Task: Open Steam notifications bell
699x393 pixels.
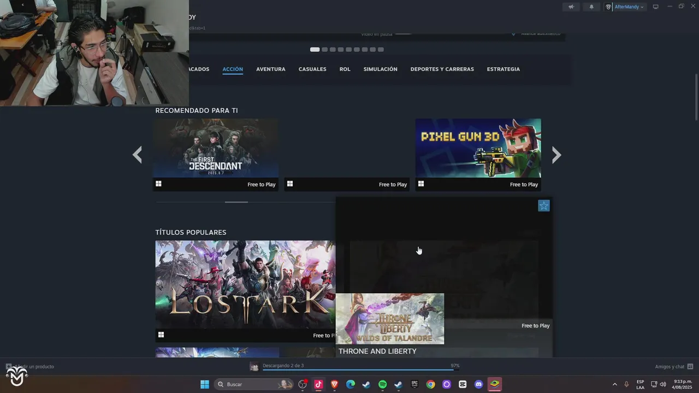Action: coord(591,7)
